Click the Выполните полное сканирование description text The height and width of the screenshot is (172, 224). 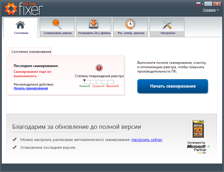click(172, 67)
